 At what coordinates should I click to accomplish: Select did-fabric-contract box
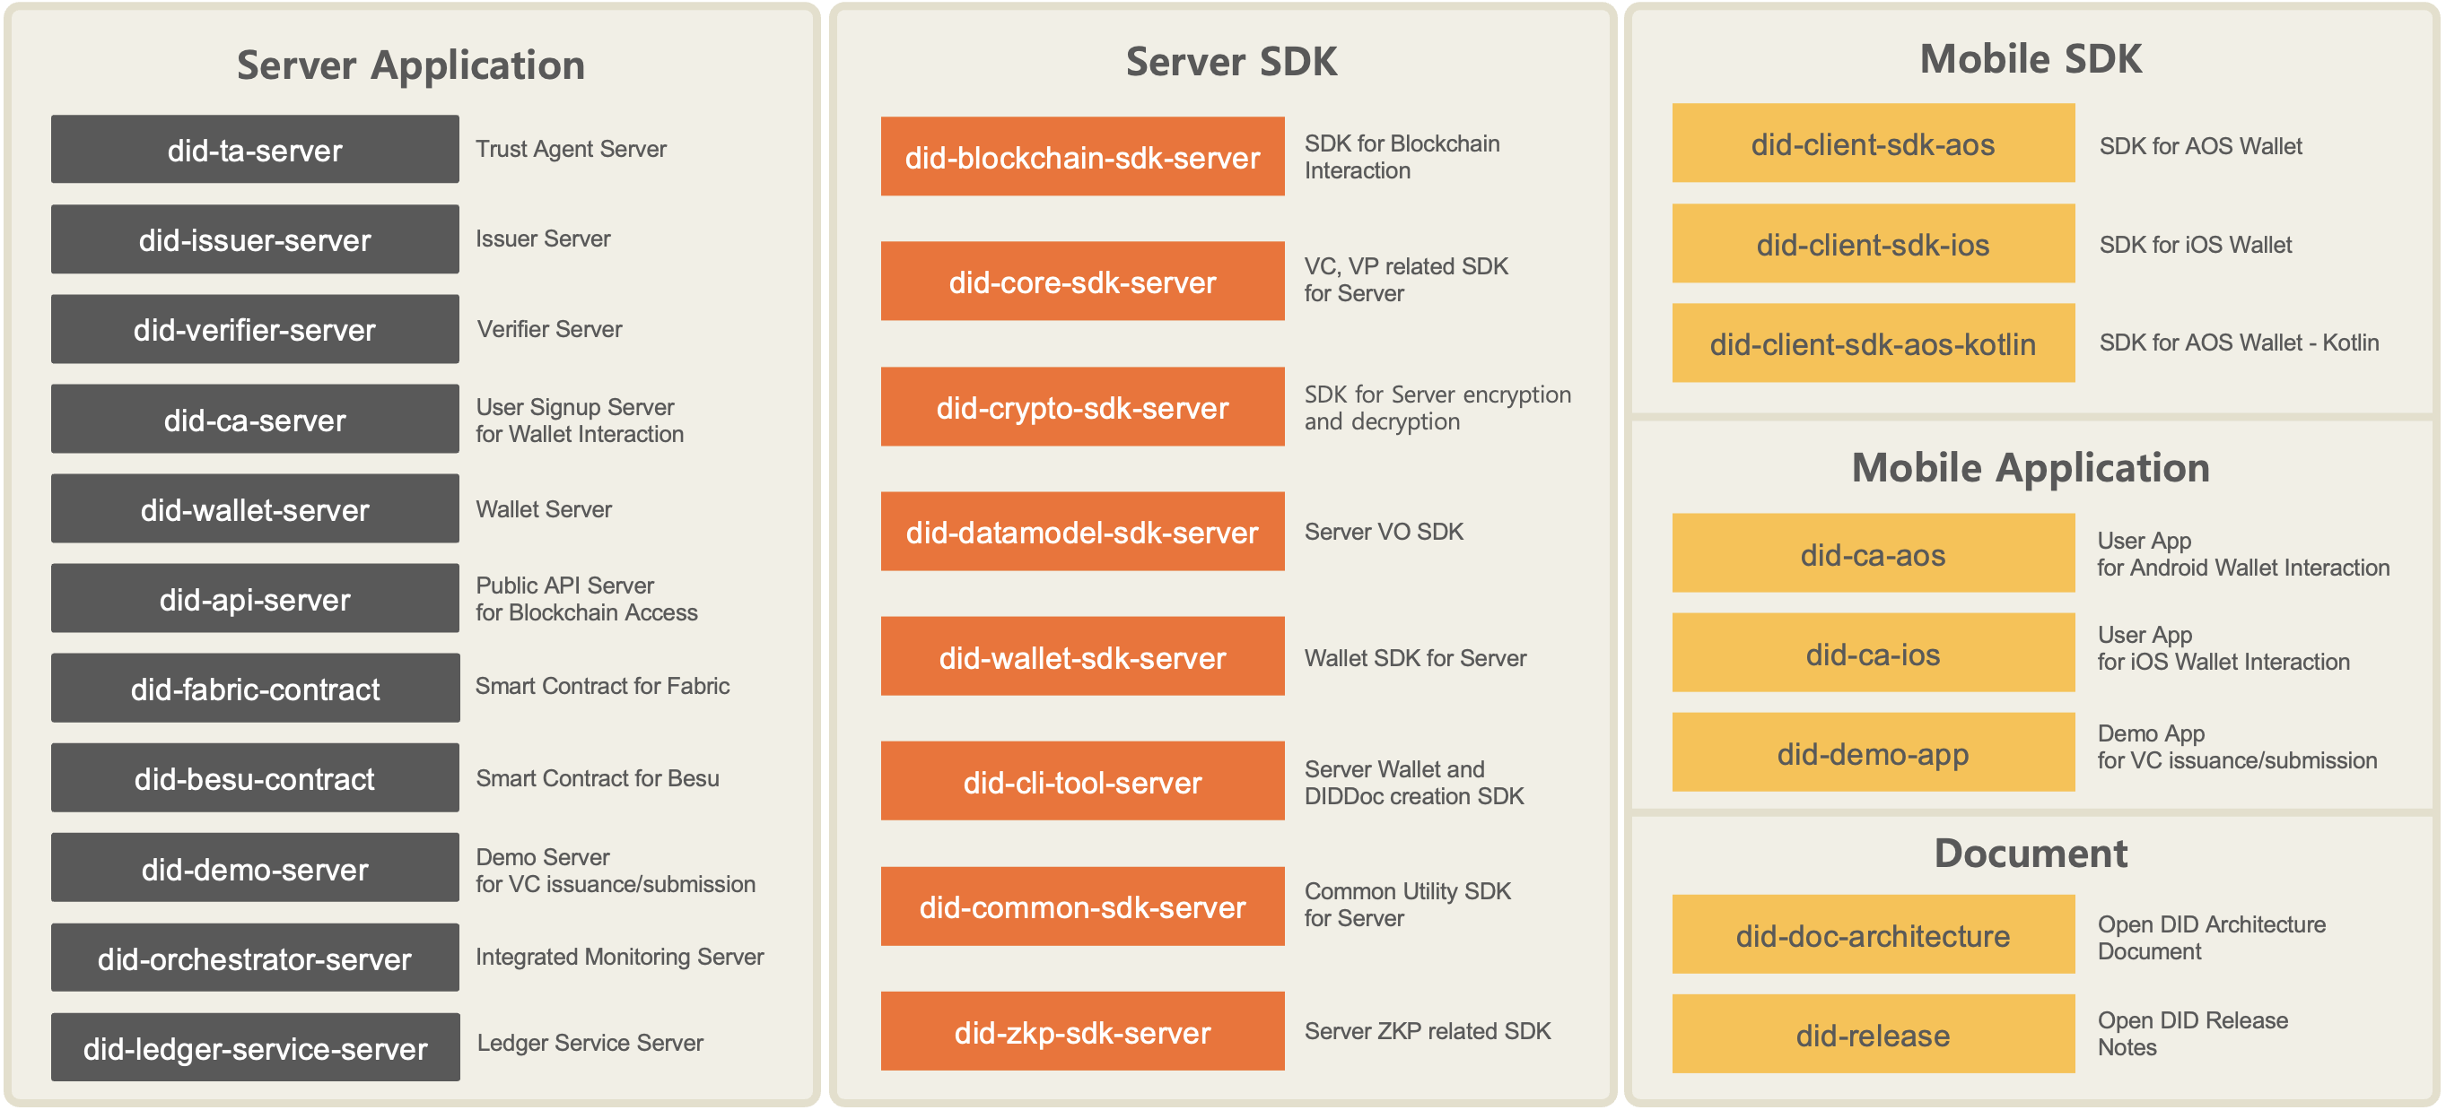click(x=255, y=689)
